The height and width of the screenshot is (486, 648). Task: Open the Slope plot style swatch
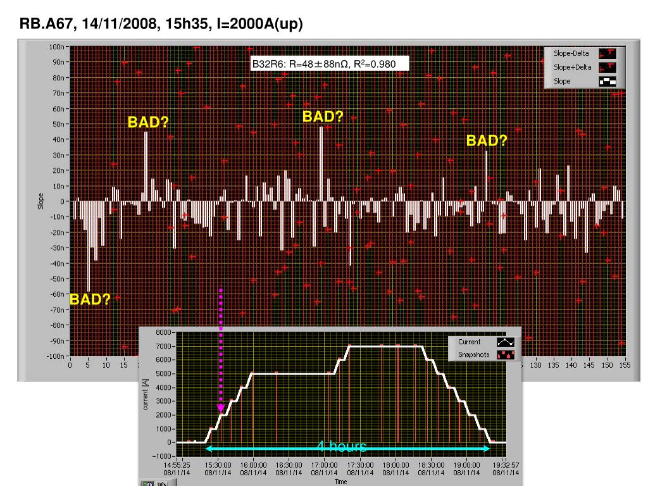(608, 82)
